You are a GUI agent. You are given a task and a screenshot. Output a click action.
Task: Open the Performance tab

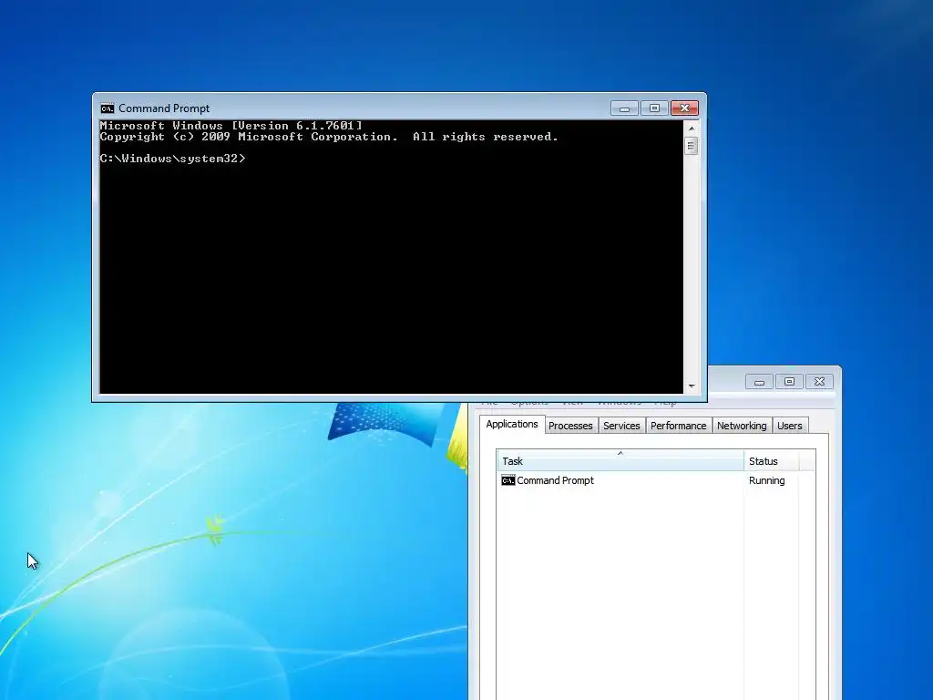(678, 426)
